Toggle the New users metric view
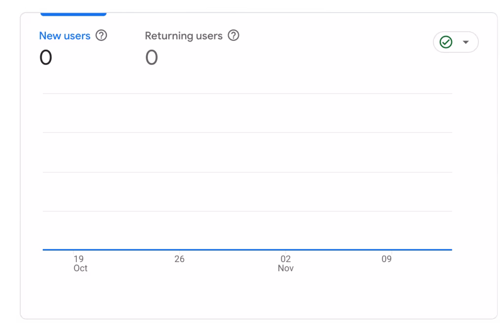This screenshot has height=327, width=504. 65,35
